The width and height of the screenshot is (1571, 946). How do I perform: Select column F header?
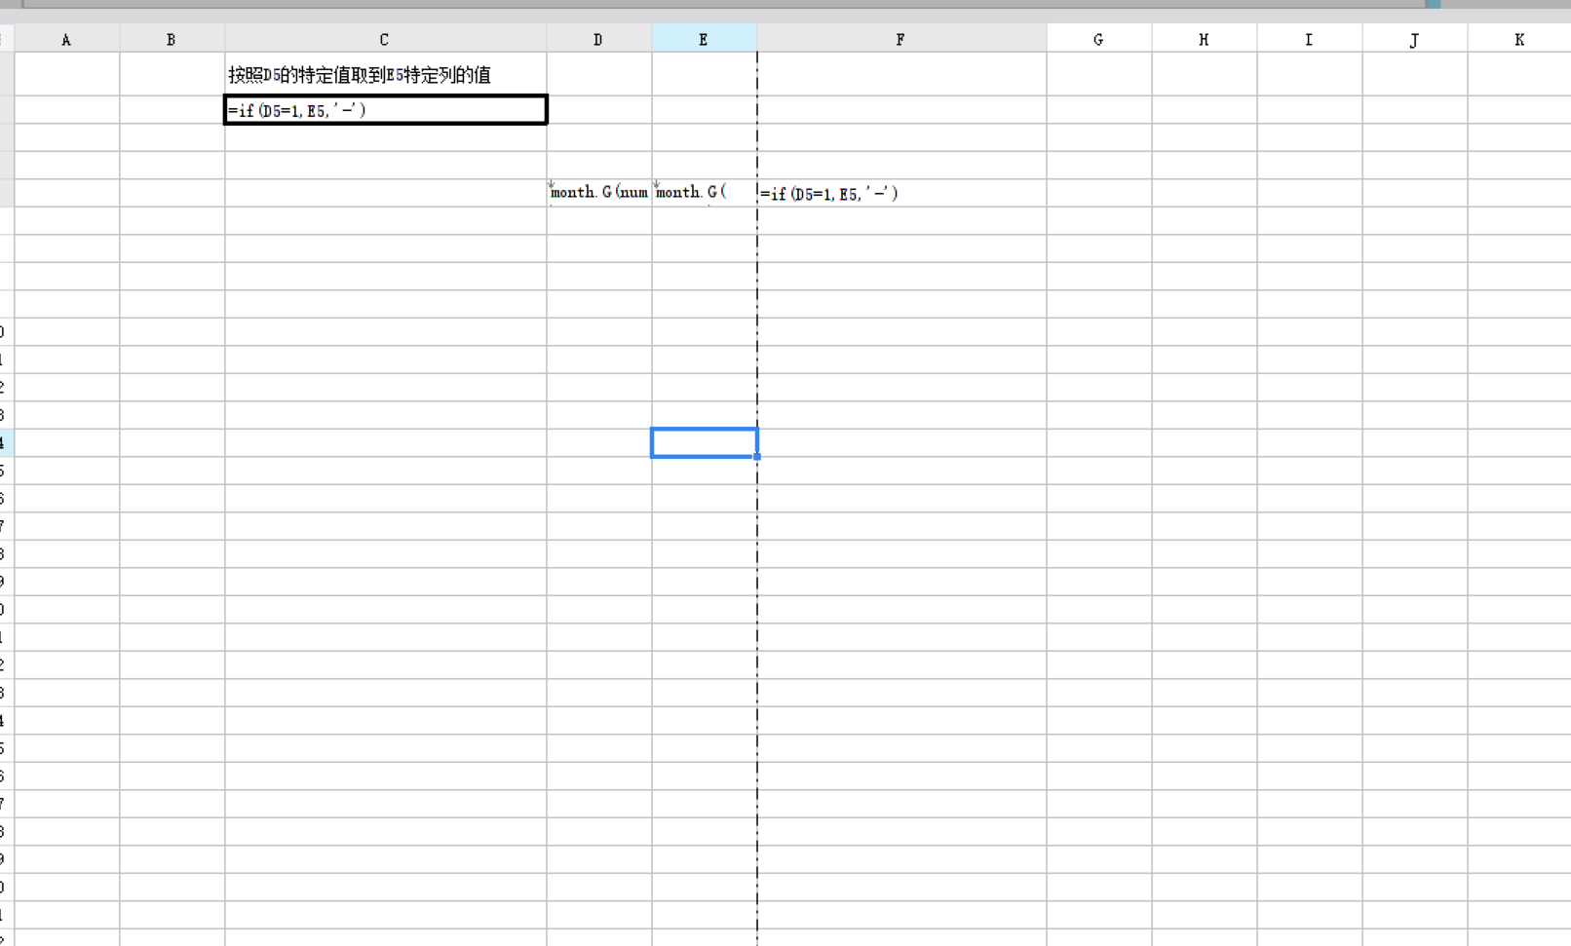point(901,39)
